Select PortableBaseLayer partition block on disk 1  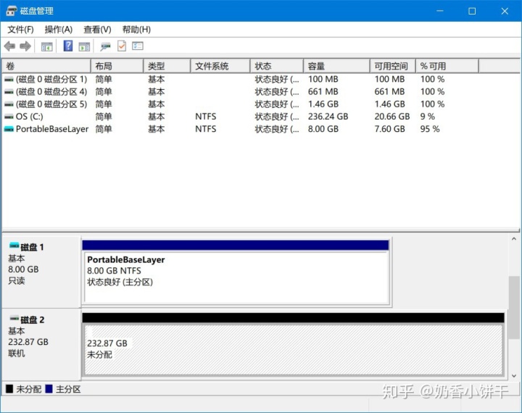tap(236, 272)
